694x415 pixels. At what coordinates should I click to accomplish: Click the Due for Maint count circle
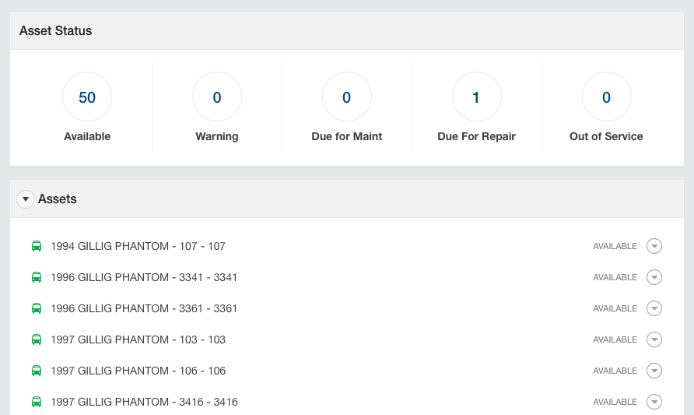click(x=346, y=97)
